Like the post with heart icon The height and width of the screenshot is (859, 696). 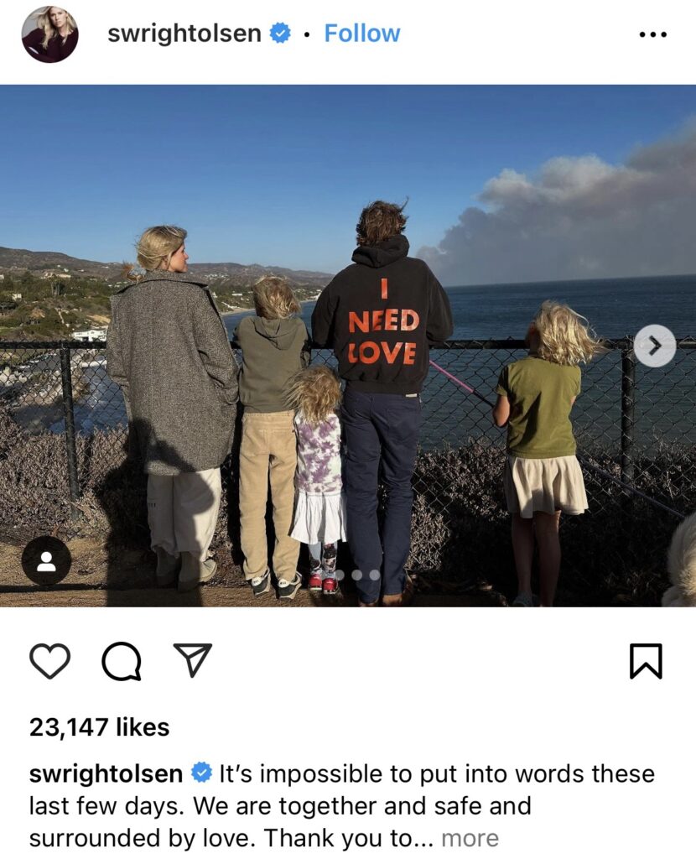coord(49,661)
